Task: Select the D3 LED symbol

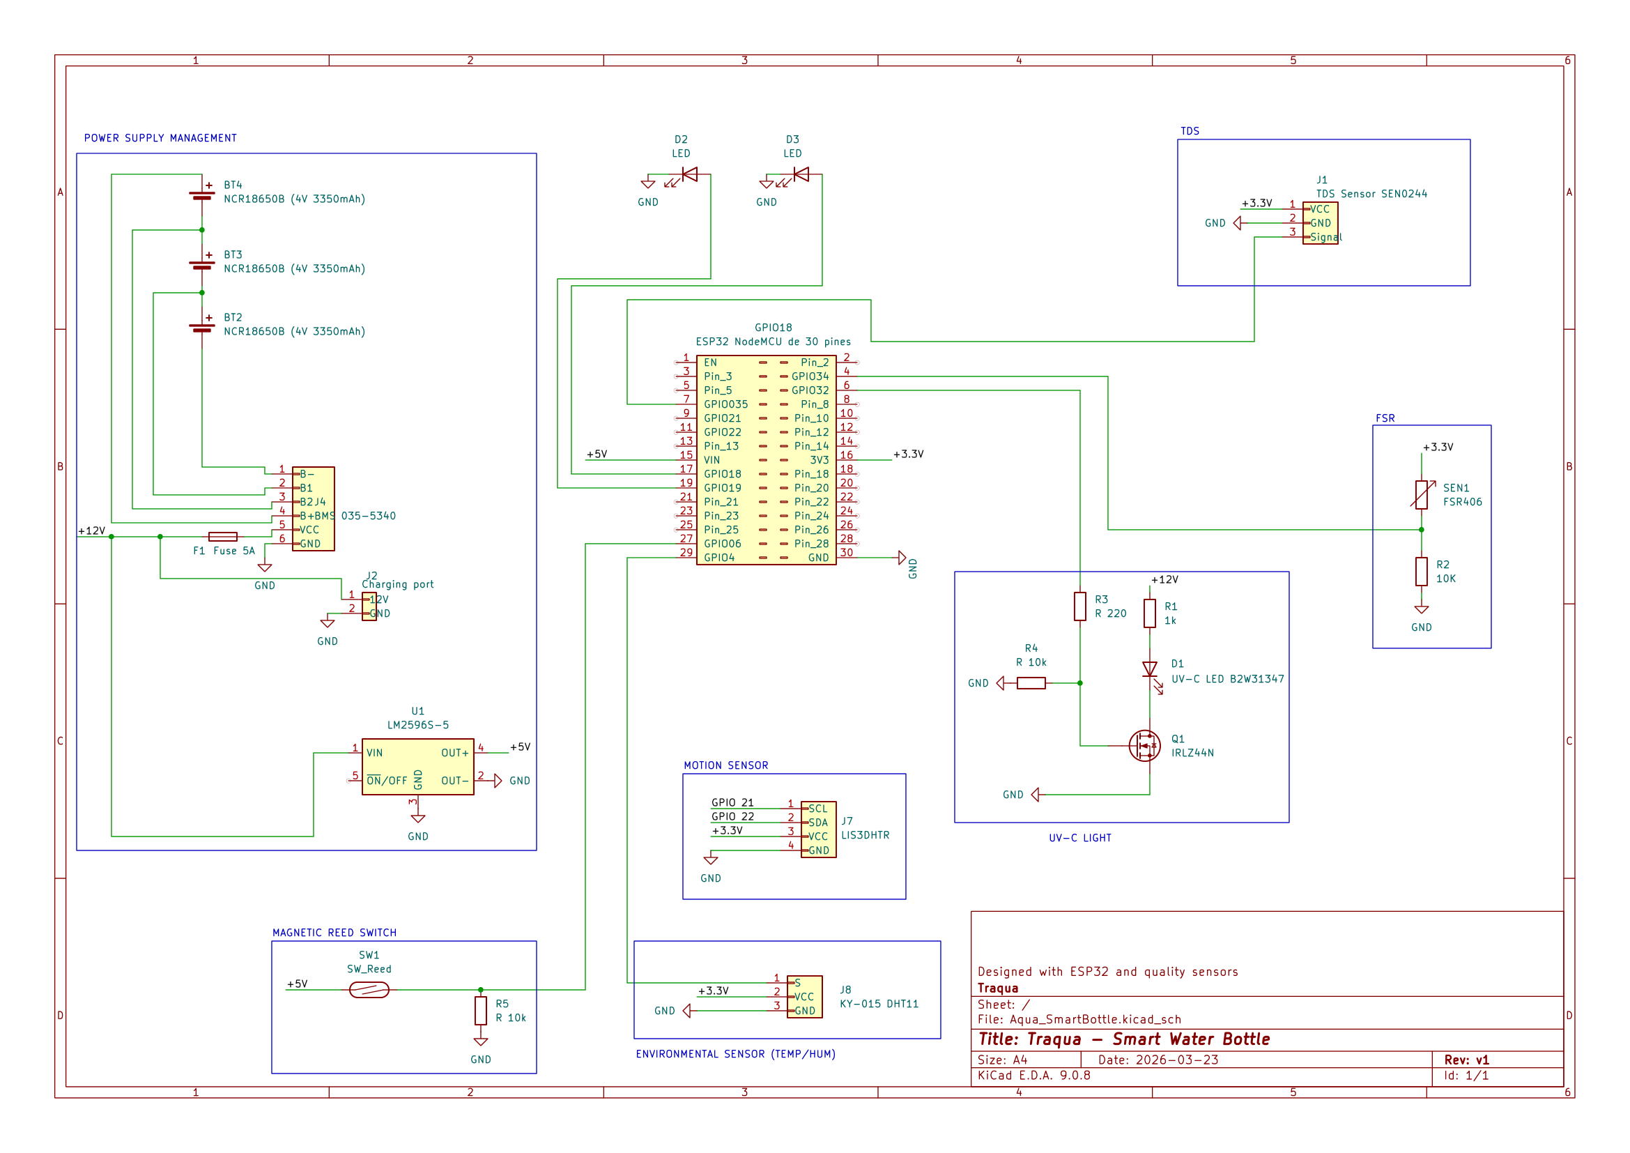Action: coord(801,175)
